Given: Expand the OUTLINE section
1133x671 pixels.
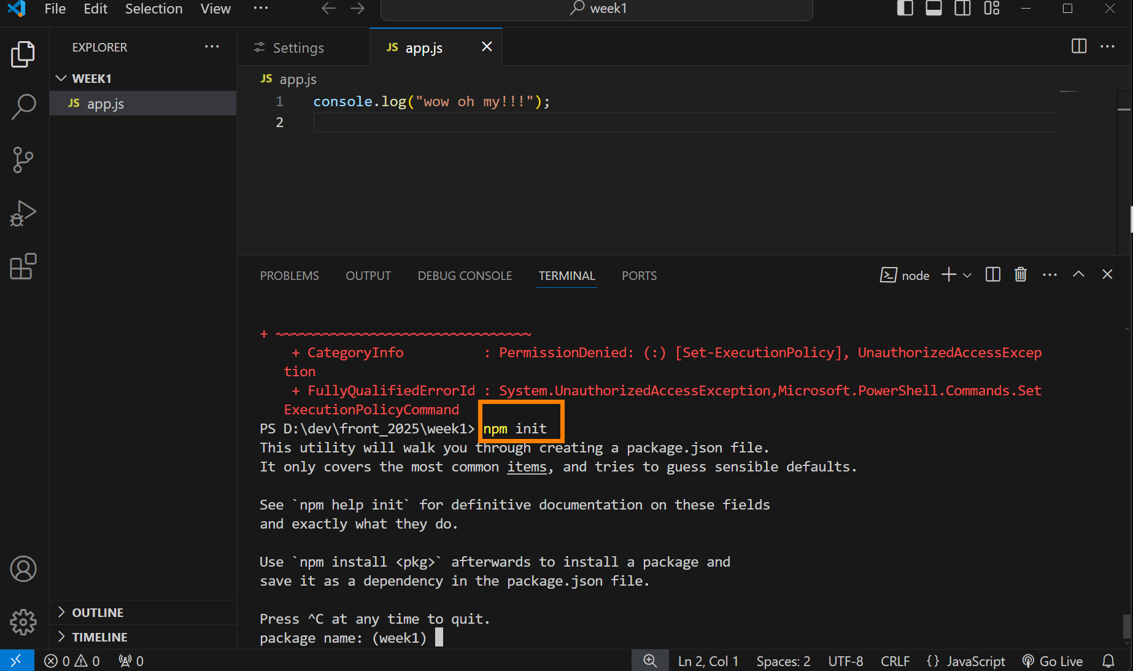Looking at the screenshot, I should tap(143, 613).
